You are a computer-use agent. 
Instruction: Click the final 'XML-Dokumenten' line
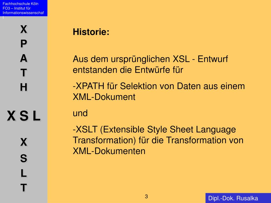(x=109, y=151)
